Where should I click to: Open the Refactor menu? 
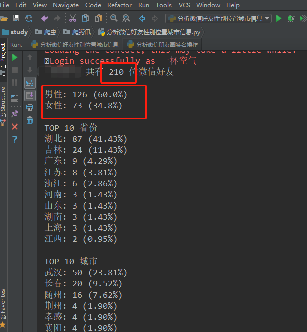point(119,5)
